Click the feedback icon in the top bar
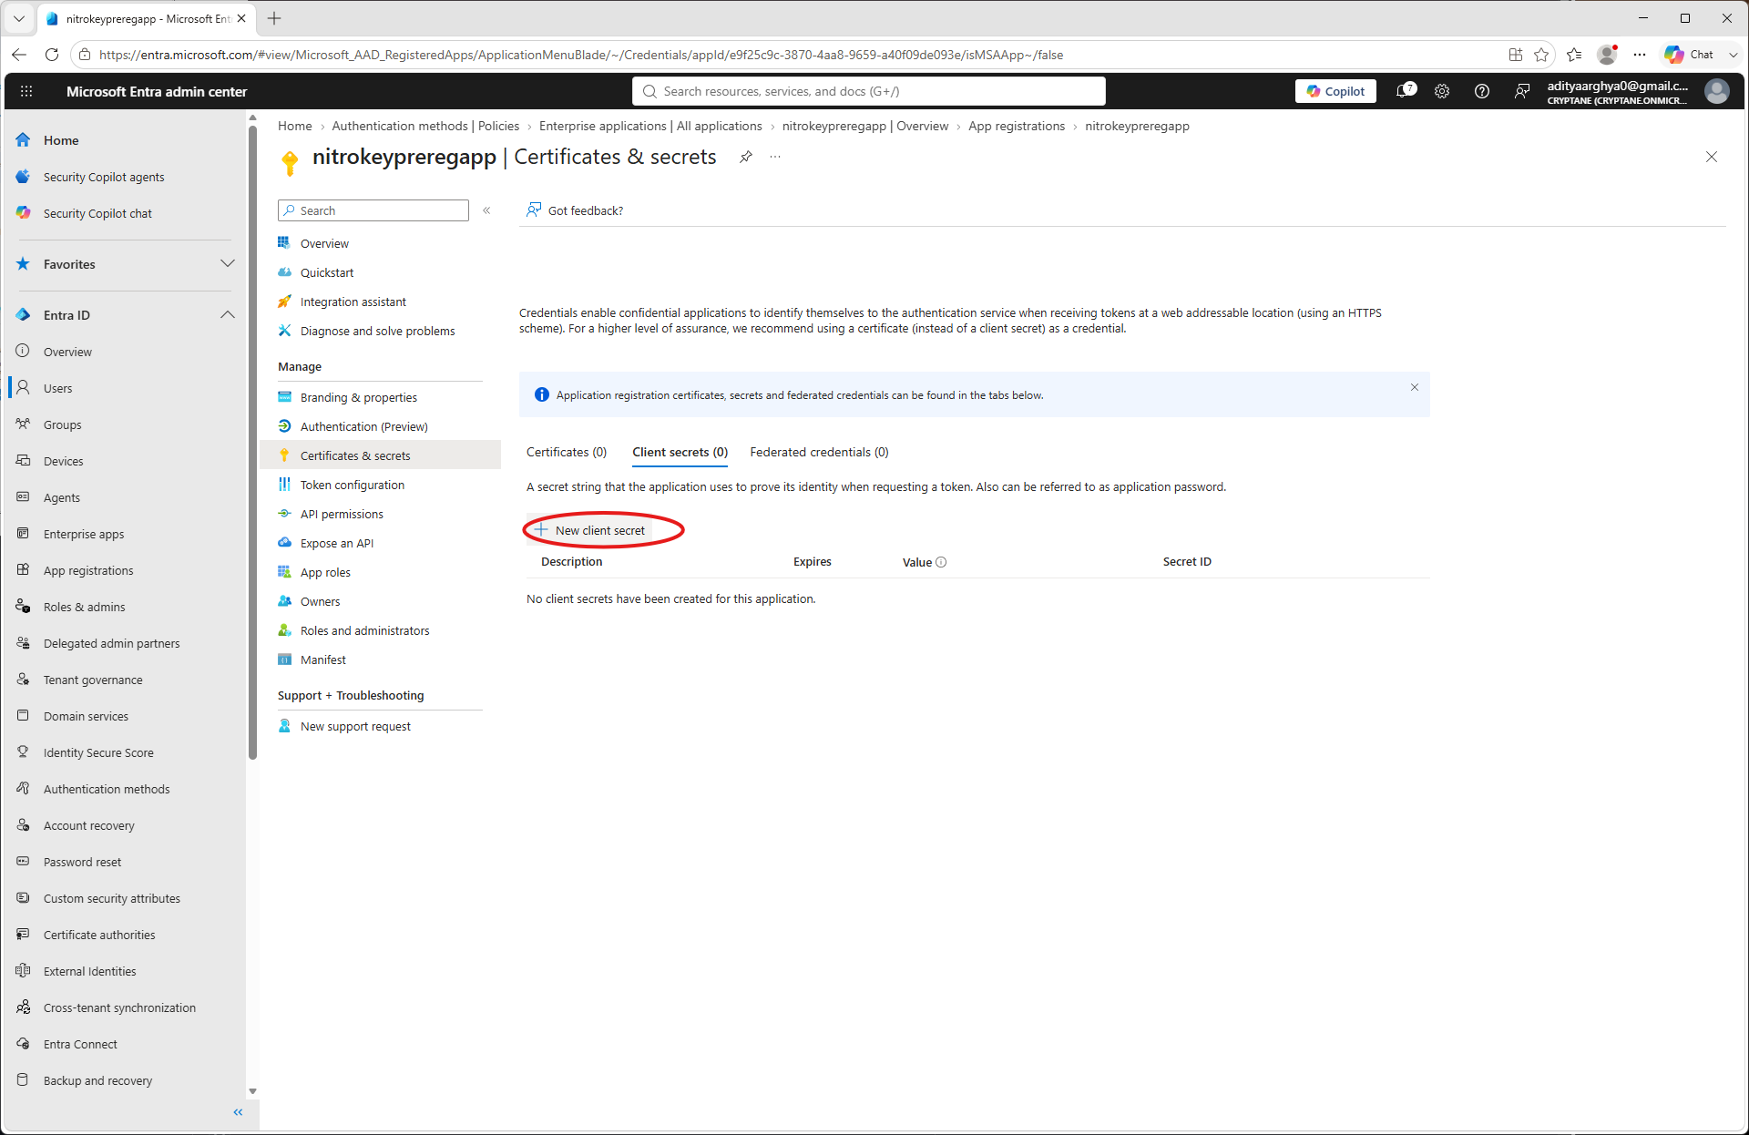The width and height of the screenshot is (1749, 1135). [1522, 91]
